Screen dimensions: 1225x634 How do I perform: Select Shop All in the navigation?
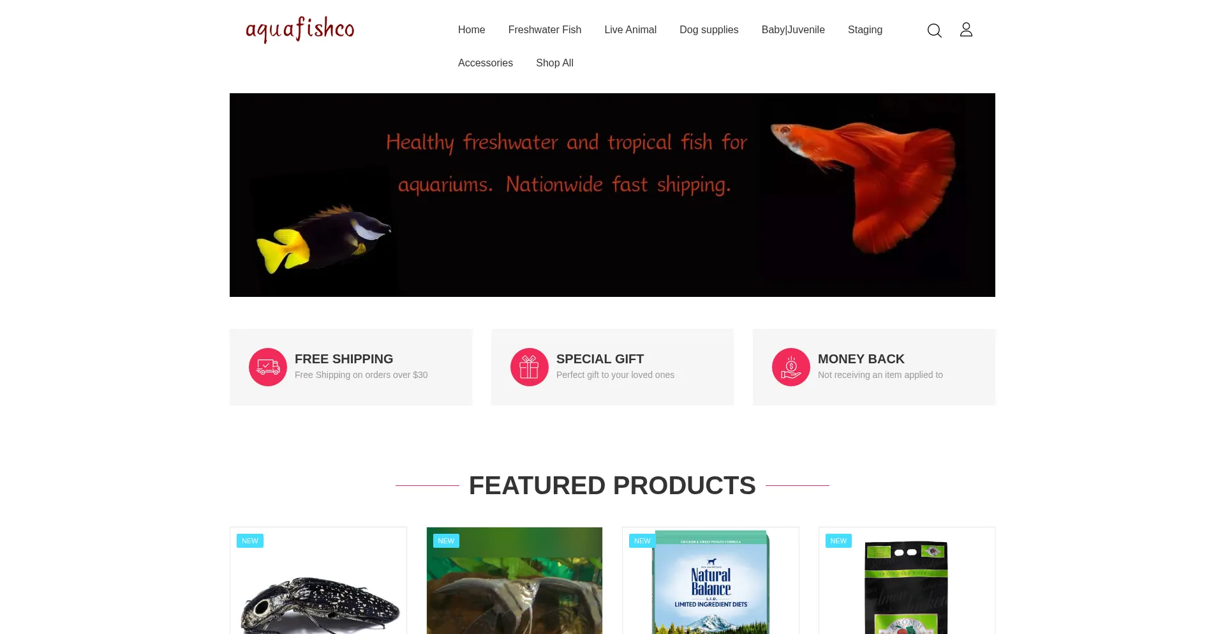(x=554, y=63)
